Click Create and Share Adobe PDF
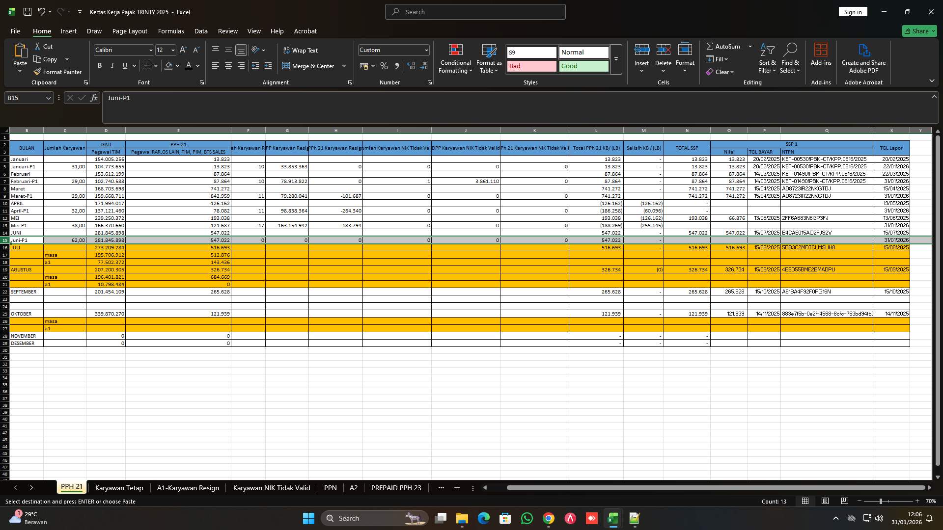The height and width of the screenshot is (530, 943). point(863,58)
